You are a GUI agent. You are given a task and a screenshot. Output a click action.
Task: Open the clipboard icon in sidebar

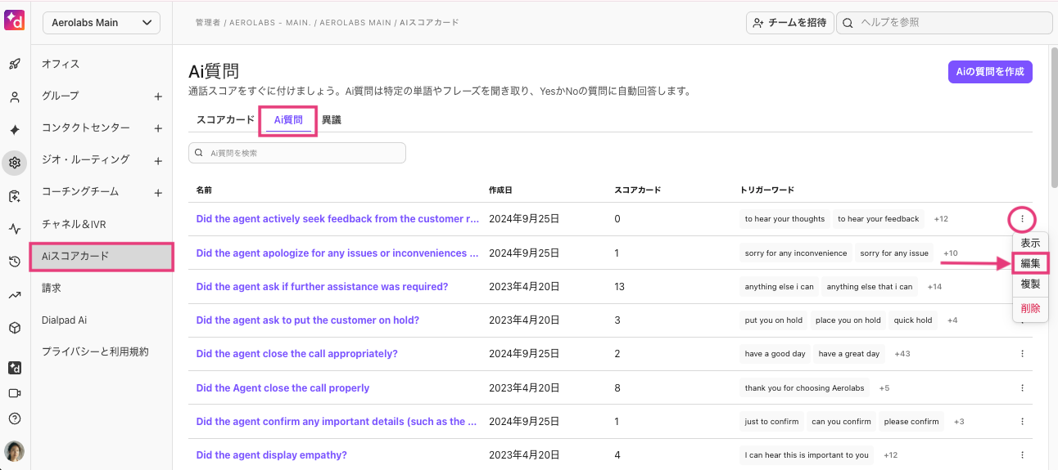point(14,196)
